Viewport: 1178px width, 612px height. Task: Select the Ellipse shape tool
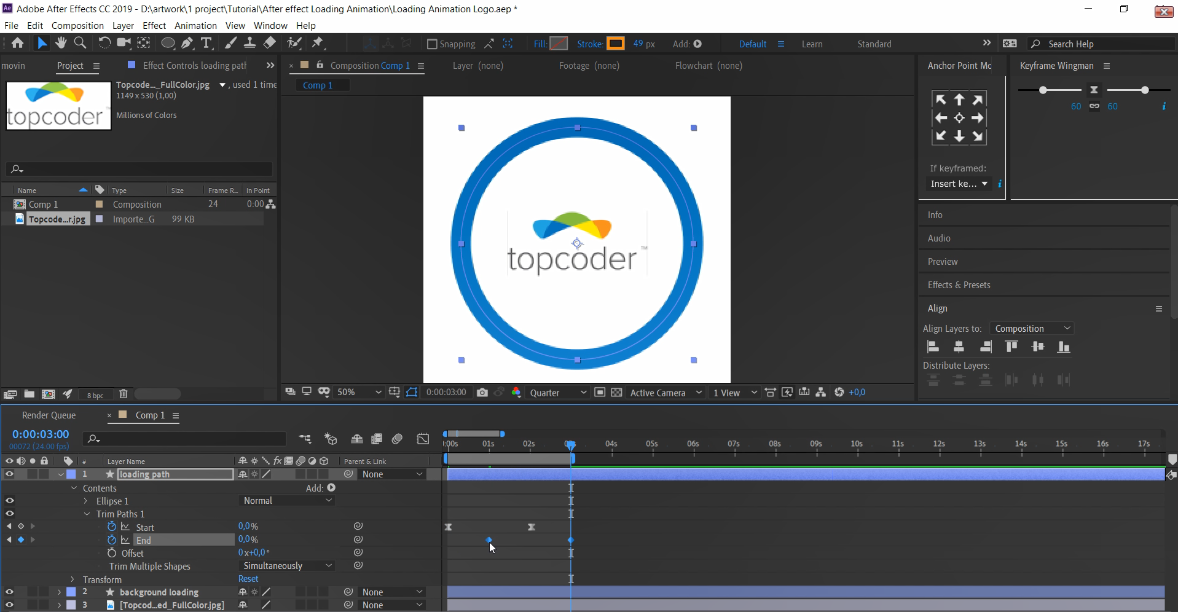pos(167,43)
